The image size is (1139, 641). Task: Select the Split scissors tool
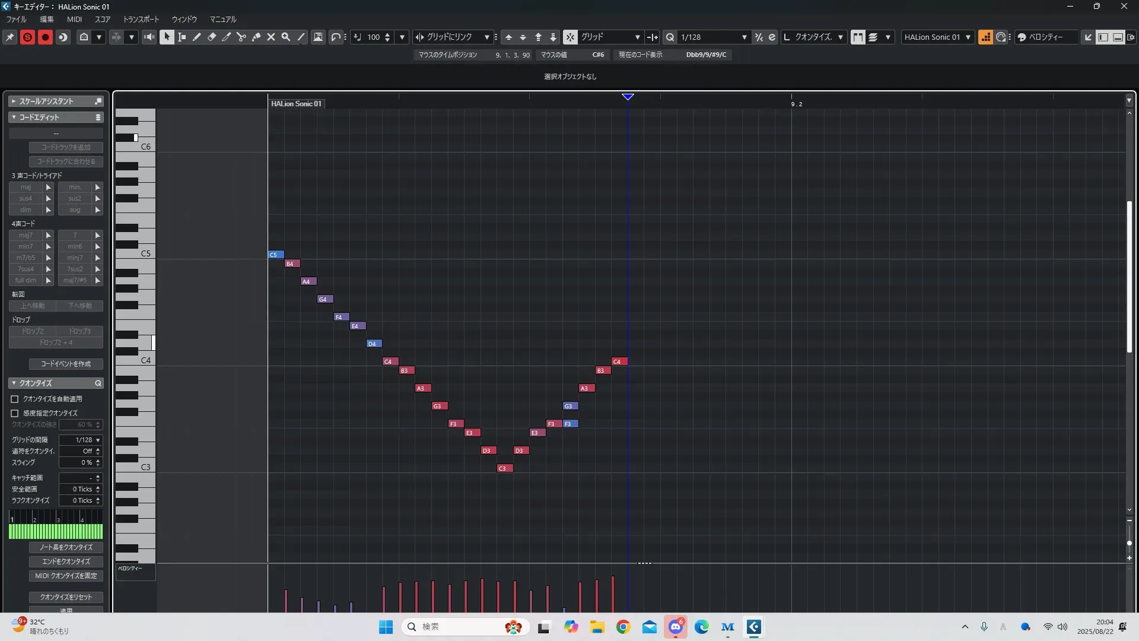click(241, 37)
